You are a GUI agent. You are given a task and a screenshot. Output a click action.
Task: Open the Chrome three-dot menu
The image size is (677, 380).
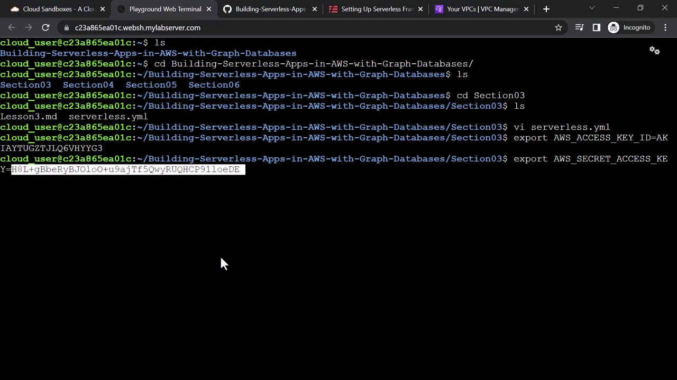(x=665, y=27)
